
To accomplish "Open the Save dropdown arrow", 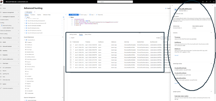I will point(94,15).
